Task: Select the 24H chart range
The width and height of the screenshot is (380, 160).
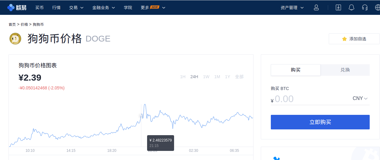Action: click(194, 77)
